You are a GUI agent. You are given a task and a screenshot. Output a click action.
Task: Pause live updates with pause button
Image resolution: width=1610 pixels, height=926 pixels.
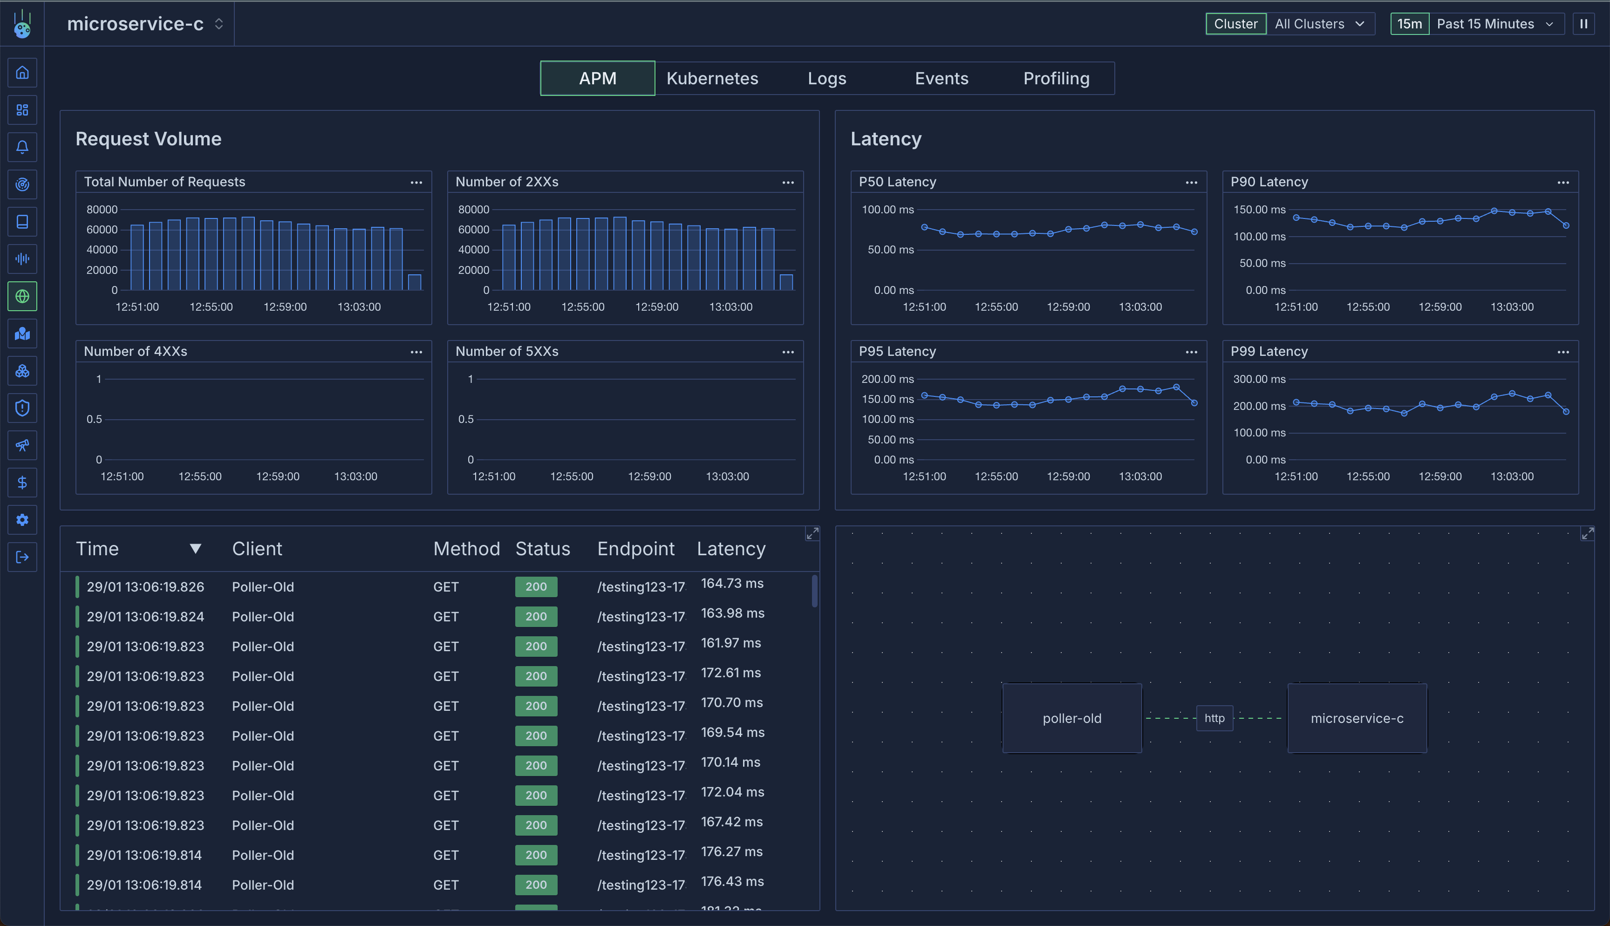pyautogui.click(x=1583, y=24)
